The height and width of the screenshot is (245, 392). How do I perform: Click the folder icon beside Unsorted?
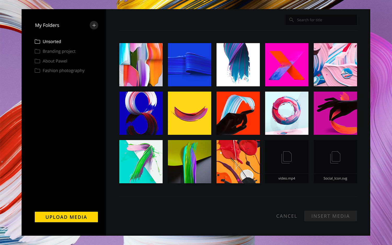point(37,41)
